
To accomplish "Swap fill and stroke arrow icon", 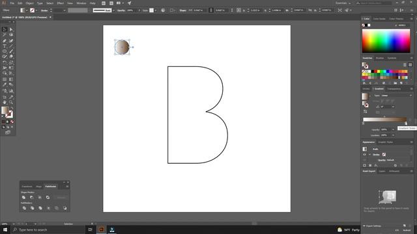I will [x=12, y=109].
